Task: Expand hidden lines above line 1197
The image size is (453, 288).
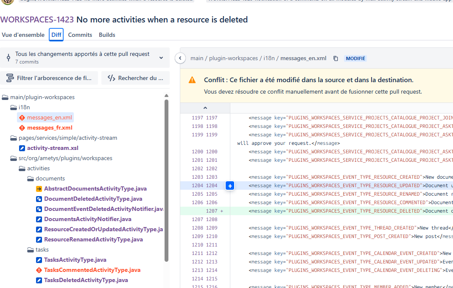Action: tap(205, 108)
